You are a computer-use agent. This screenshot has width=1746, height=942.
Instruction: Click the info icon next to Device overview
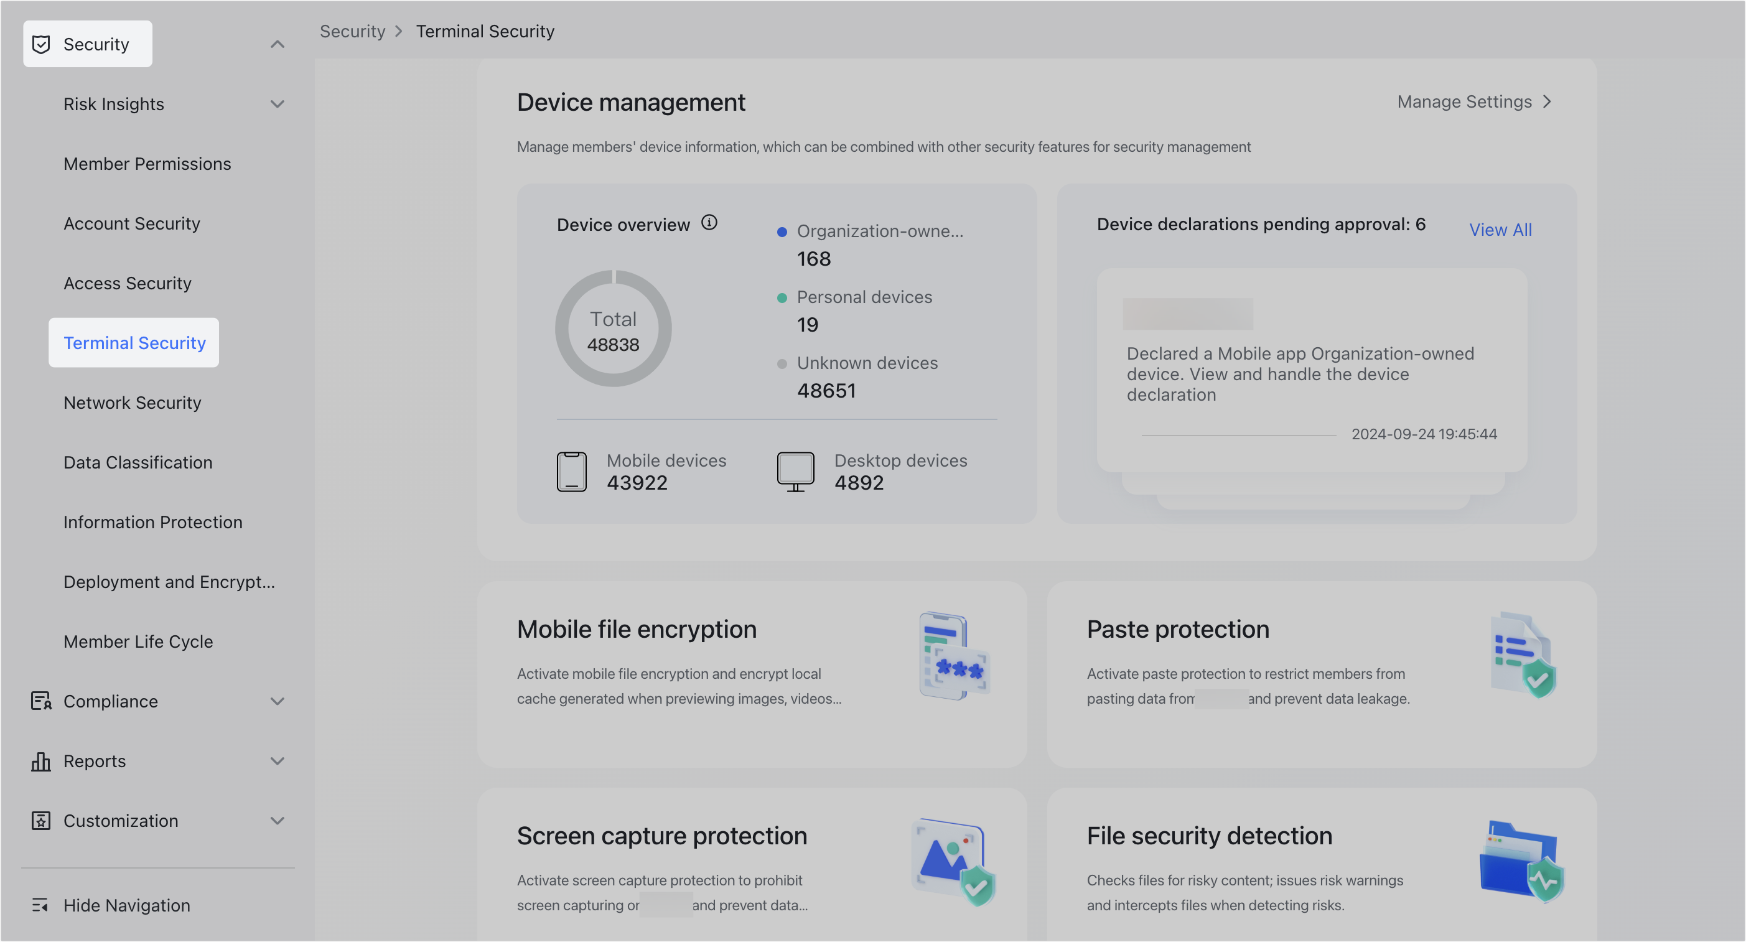[709, 222]
